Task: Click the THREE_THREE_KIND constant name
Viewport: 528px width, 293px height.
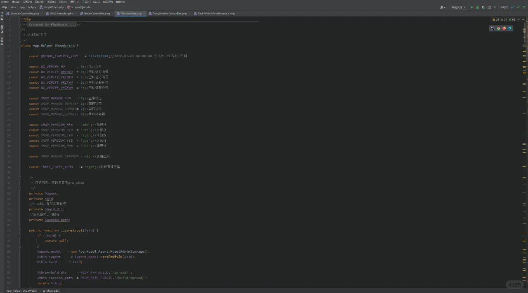Action: tap(57, 167)
